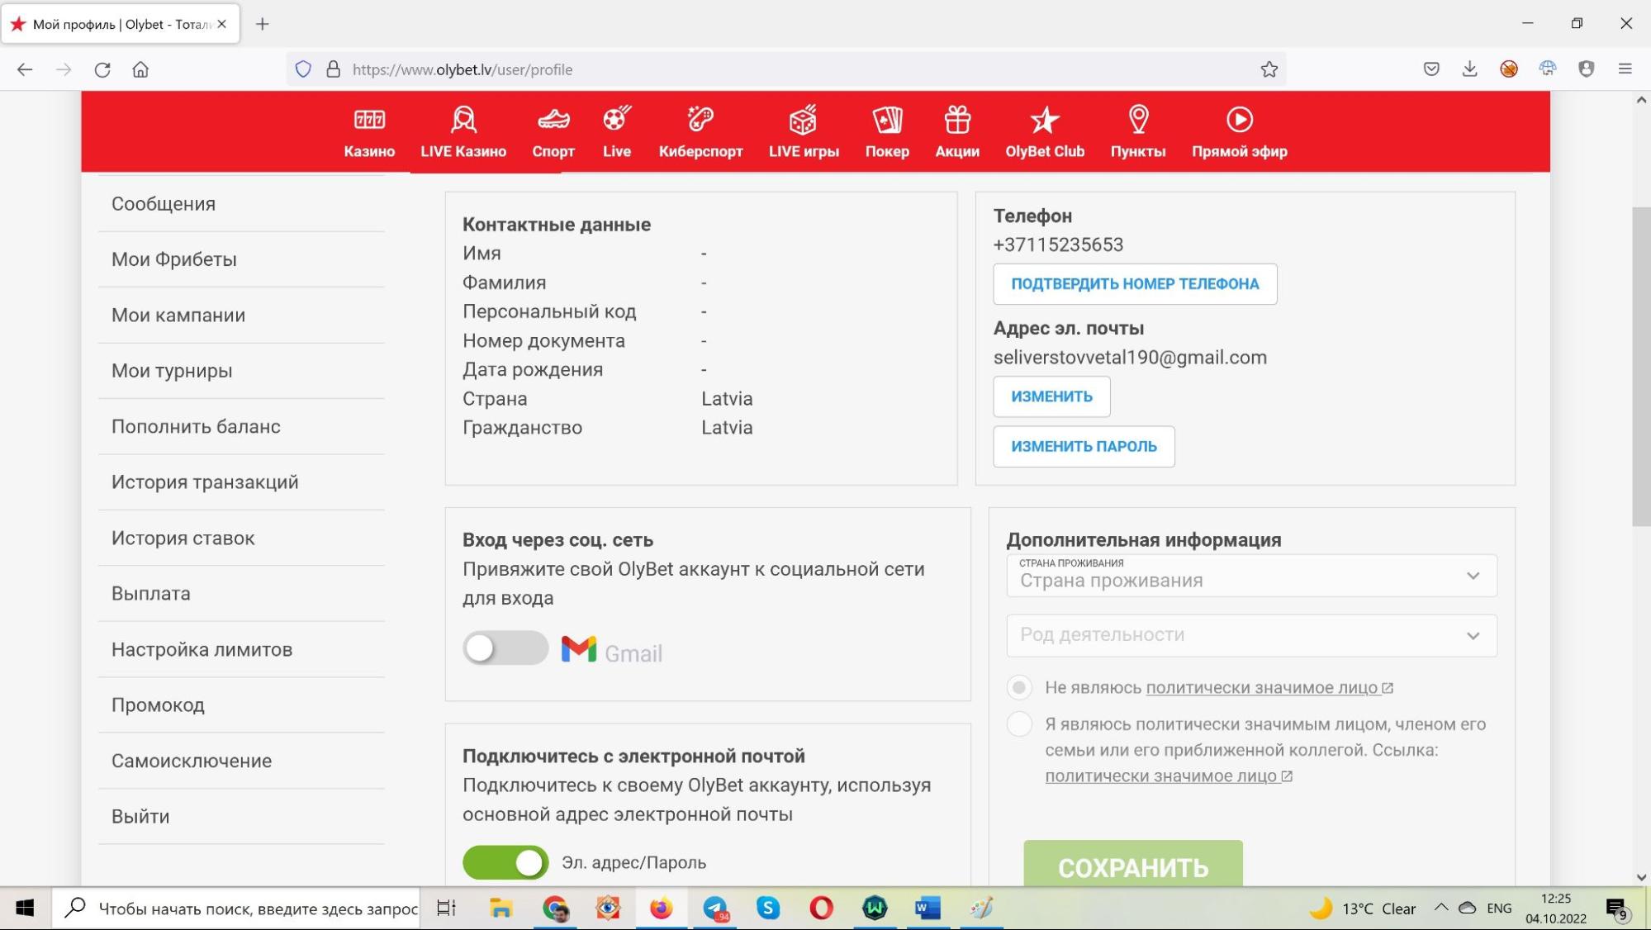Open История транзакций in sidebar

point(241,482)
